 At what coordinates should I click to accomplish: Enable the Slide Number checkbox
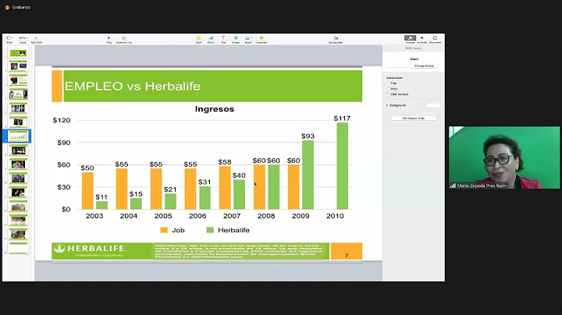tap(388, 94)
